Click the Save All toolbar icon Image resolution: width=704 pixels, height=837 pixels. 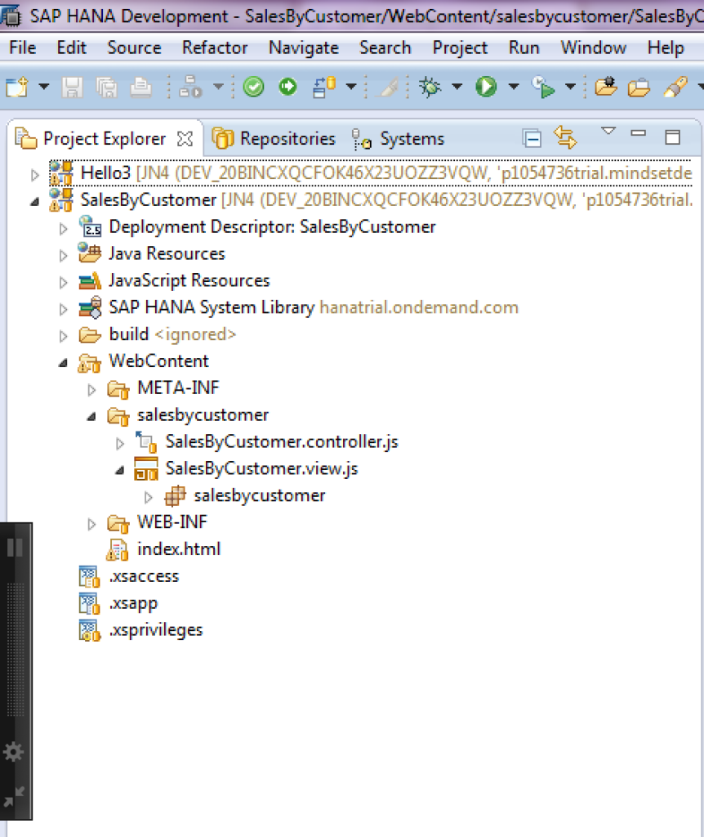pyautogui.click(x=107, y=87)
